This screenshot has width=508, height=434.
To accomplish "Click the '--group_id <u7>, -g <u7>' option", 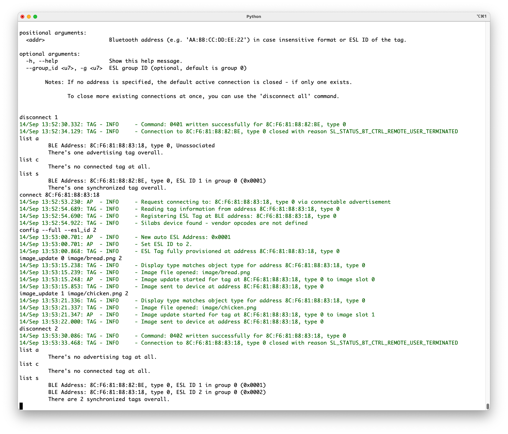I will point(64,68).
